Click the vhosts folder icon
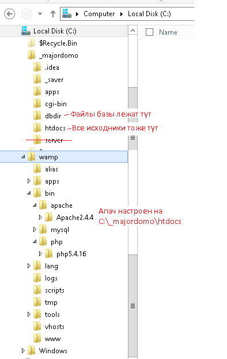Viewport: 227px width, 359px height. click(x=37, y=326)
